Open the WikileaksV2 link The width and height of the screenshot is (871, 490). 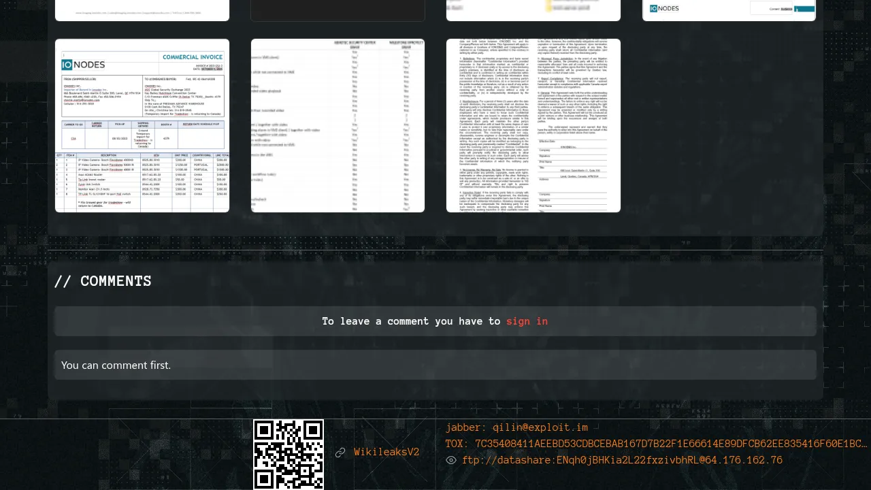(386, 453)
